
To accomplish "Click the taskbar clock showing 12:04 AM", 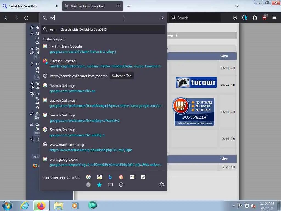I will coord(267,206).
